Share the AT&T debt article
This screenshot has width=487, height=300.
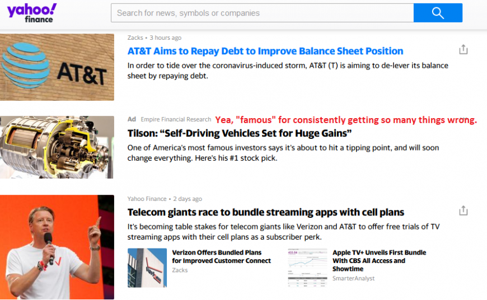coord(463,49)
